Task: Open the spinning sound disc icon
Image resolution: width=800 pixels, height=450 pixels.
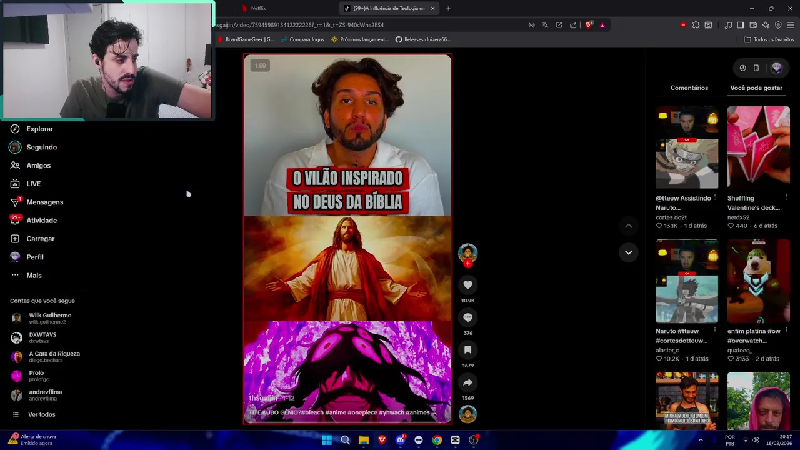Action: (467, 414)
